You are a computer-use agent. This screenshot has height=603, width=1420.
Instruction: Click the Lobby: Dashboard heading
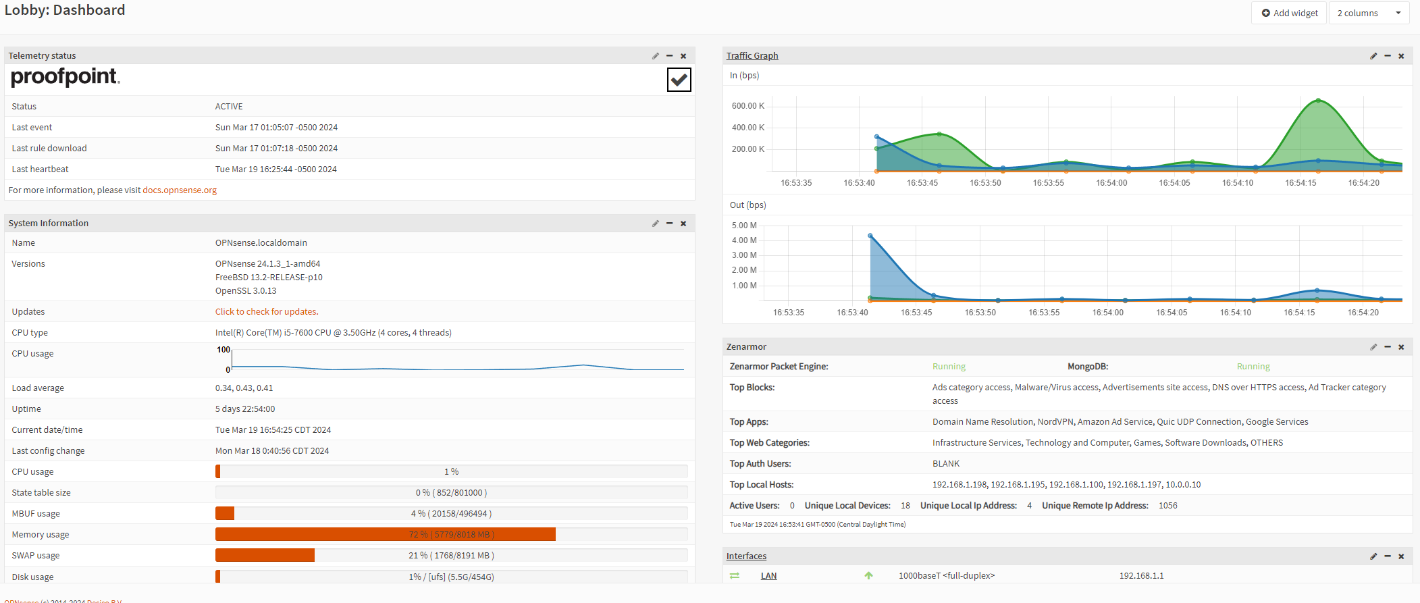pyautogui.click(x=65, y=10)
